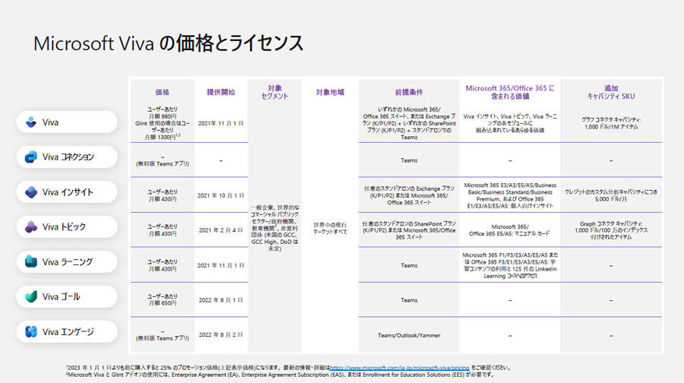Click the Viva インサイト included value cell with E3/A3/E5/A5
The height and width of the screenshot is (383, 684).
pos(510,195)
